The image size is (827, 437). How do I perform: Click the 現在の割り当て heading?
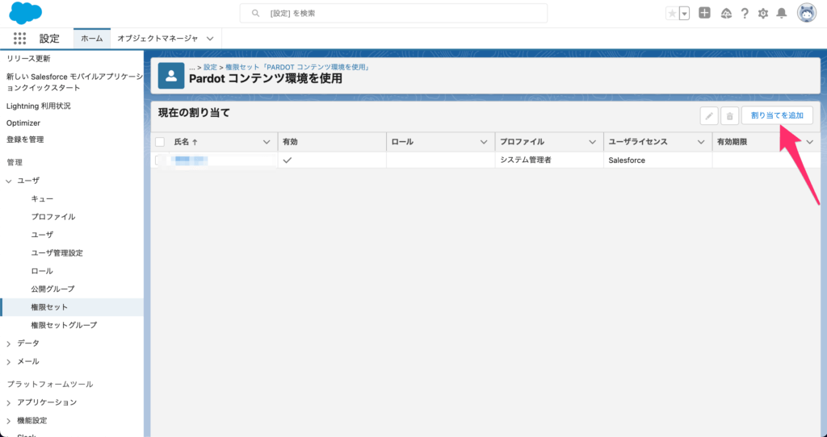pos(194,112)
